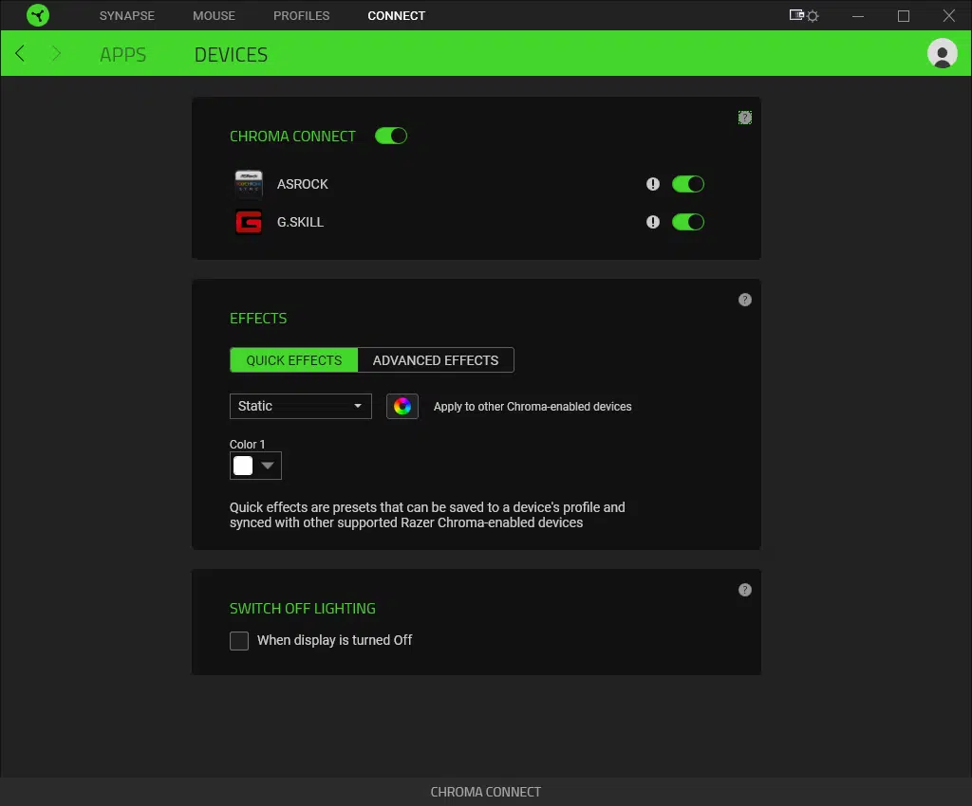Go forward with the right arrow
Screen dimensions: 972x806
tap(56, 54)
